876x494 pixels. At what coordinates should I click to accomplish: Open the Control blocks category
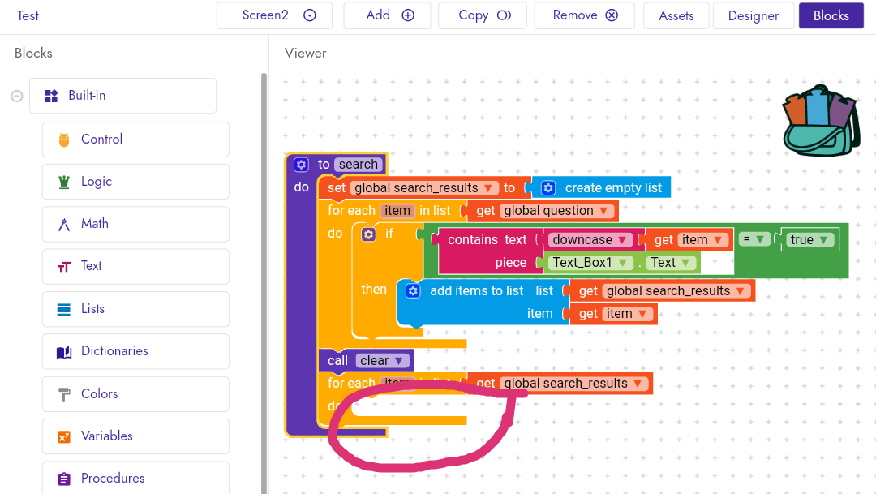click(x=135, y=140)
